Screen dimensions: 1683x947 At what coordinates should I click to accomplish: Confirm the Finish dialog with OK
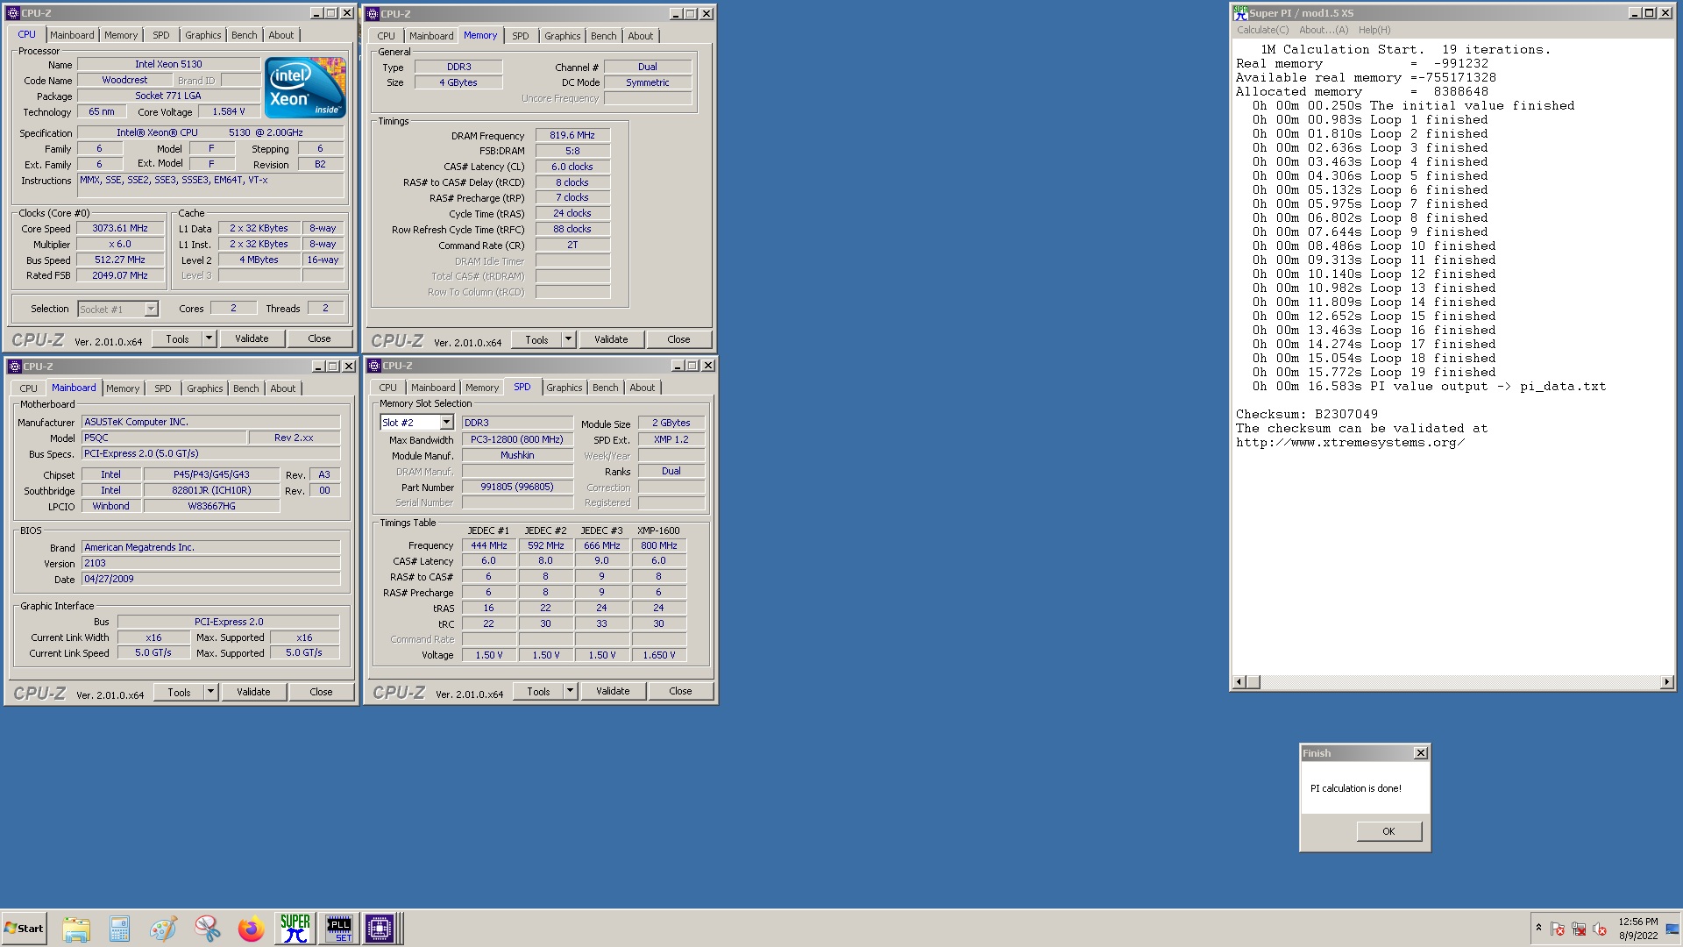coord(1389,831)
